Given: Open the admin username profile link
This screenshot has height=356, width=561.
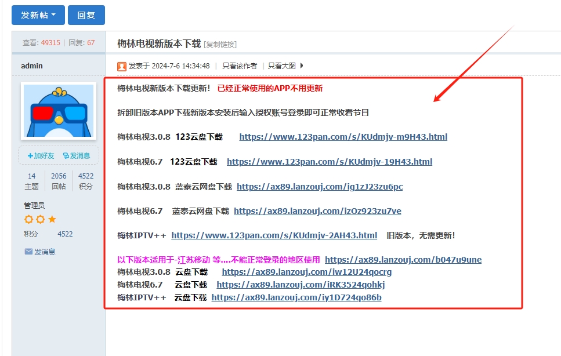Looking at the screenshot, I should 32,66.
